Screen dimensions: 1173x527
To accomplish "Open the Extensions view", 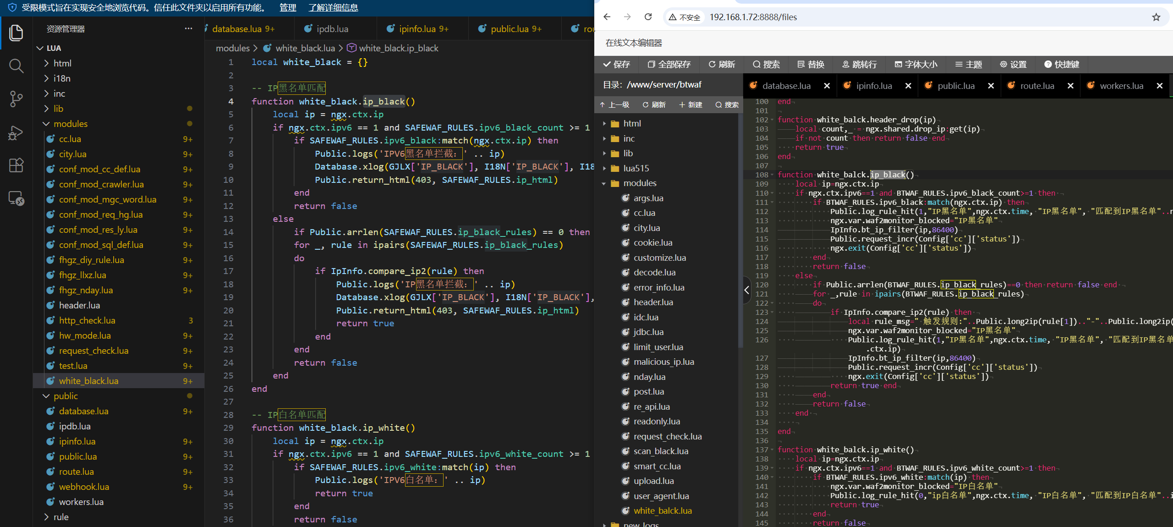I will tap(16, 165).
